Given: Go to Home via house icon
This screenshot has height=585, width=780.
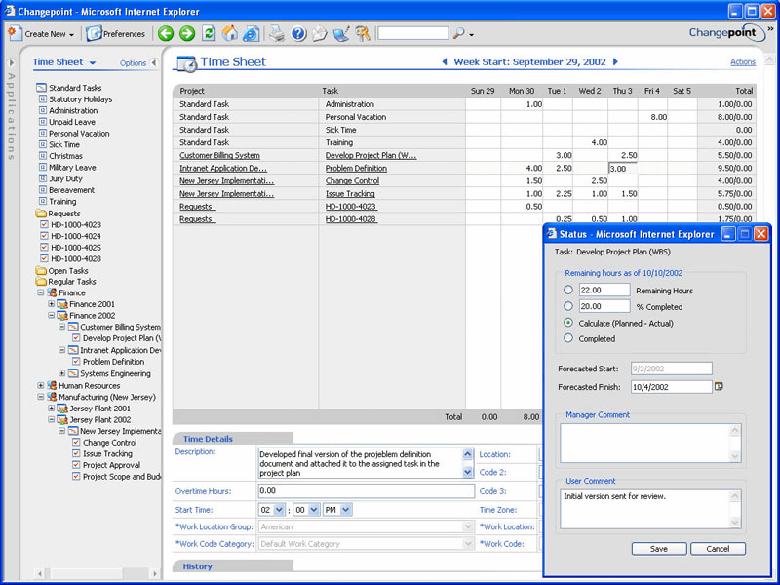Looking at the screenshot, I should (230, 33).
